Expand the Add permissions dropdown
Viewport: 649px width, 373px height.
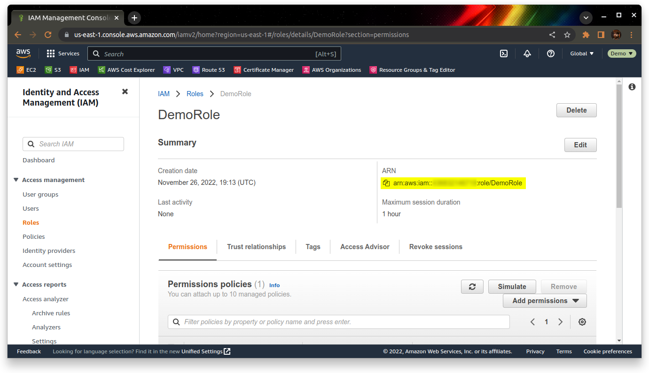pos(545,301)
